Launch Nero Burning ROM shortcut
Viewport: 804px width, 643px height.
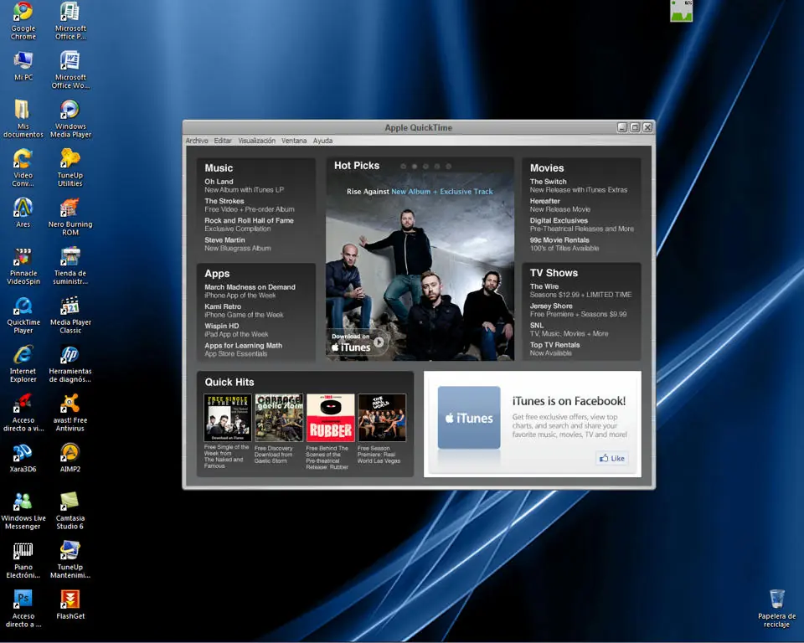70,217
